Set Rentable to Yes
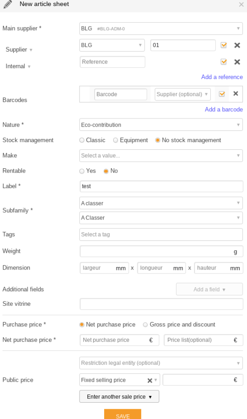The height and width of the screenshot is (419, 247). click(x=82, y=171)
